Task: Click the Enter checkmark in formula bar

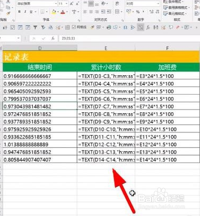Action: click(x=44, y=38)
